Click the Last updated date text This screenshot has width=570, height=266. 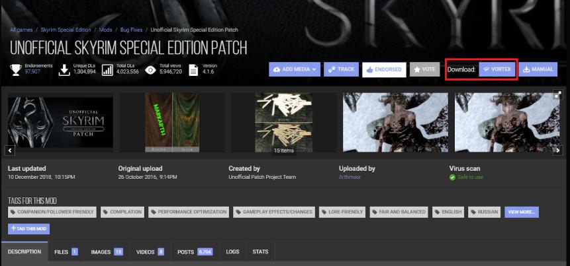(42, 177)
